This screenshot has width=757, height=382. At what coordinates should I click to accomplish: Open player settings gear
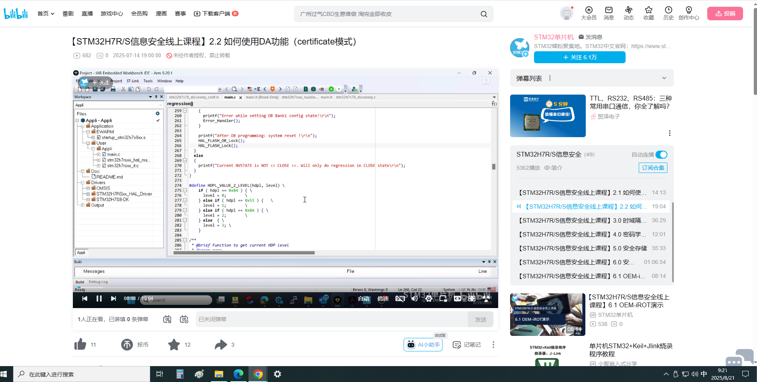(428, 299)
